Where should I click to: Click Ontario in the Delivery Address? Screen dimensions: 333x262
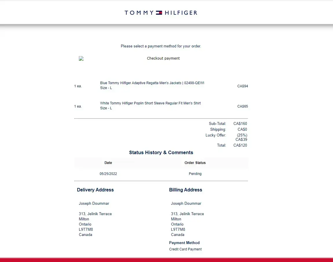[x=85, y=224]
